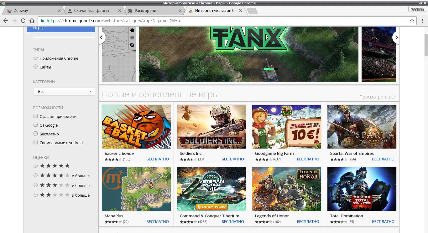Click the Total Domination title text

tap(347, 216)
